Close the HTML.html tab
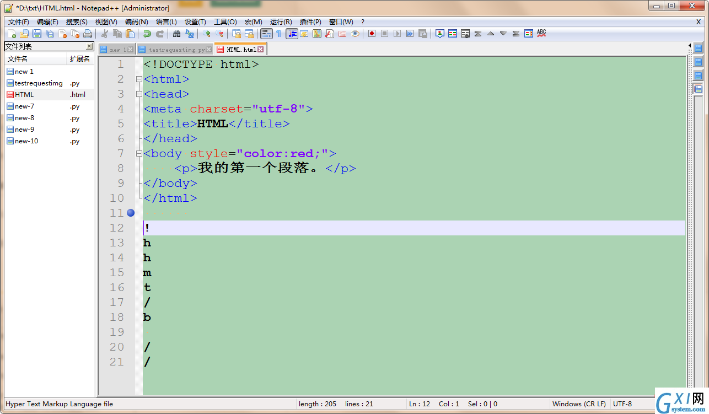This screenshot has width=709, height=414. 261,50
